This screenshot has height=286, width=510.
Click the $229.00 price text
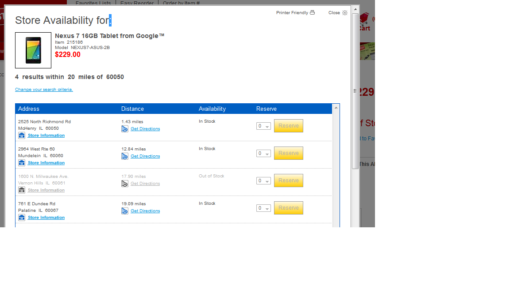pyautogui.click(x=68, y=54)
